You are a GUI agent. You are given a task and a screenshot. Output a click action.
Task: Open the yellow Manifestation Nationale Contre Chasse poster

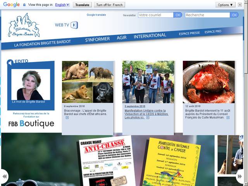pos(172,162)
